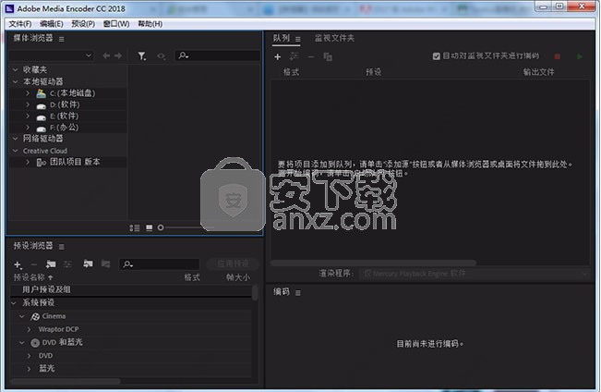Viewport: 601px width, 392px height.
Task: Click the delete preset minus icon
Action: 34,264
